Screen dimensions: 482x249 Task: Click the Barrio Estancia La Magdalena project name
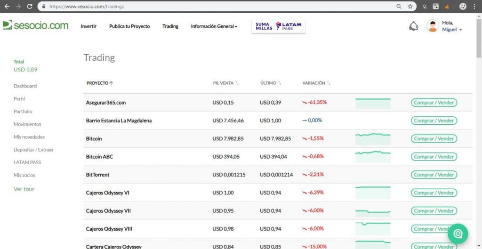tap(119, 121)
